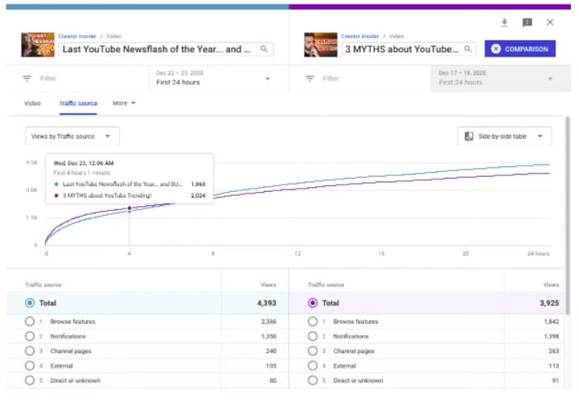Switch to the Video tab
579x401 pixels.
point(32,103)
